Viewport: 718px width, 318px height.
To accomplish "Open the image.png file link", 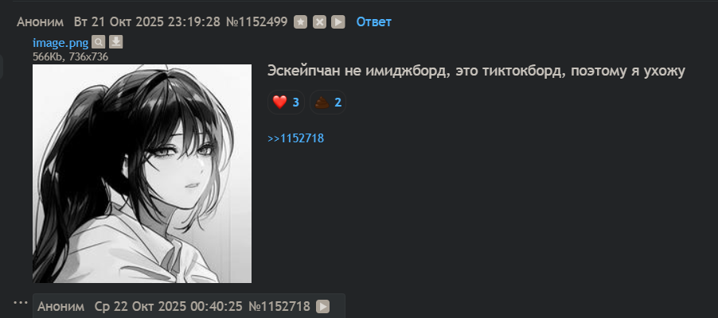I will click(x=60, y=43).
